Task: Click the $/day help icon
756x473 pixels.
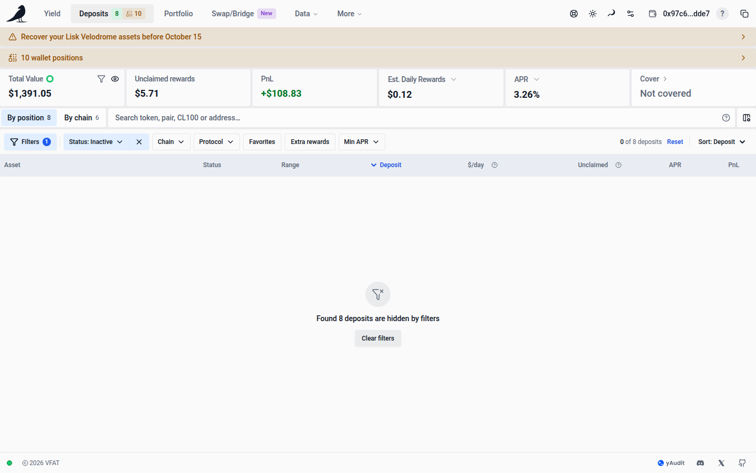Action: 495,165
